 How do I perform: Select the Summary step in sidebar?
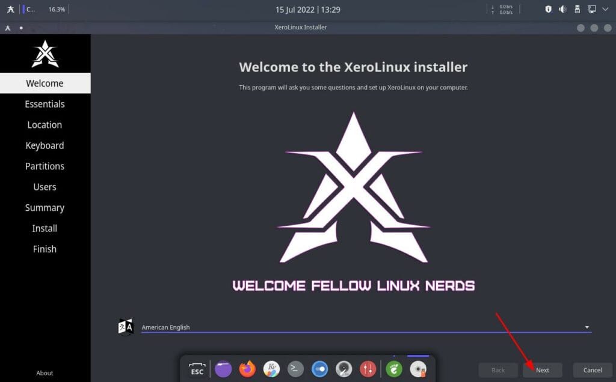tap(45, 208)
